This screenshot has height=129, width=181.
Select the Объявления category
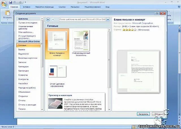click(x=24, y=92)
